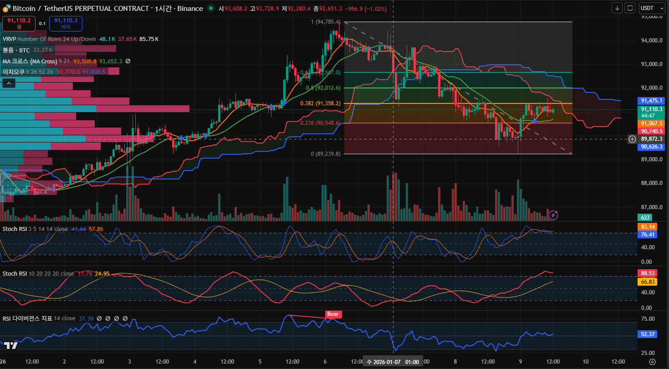Screen dimensions: 669x369
Task: Collapse the indicator legend with chevron
Action: click(9, 83)
